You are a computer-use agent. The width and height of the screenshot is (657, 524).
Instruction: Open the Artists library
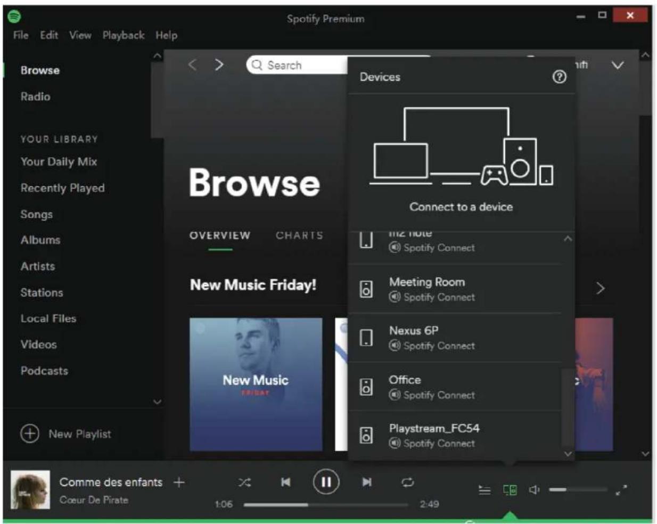tap(37, 266)
